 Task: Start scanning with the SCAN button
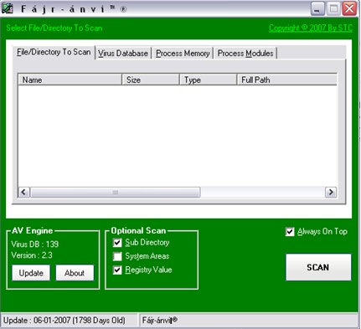pos(318,267)
